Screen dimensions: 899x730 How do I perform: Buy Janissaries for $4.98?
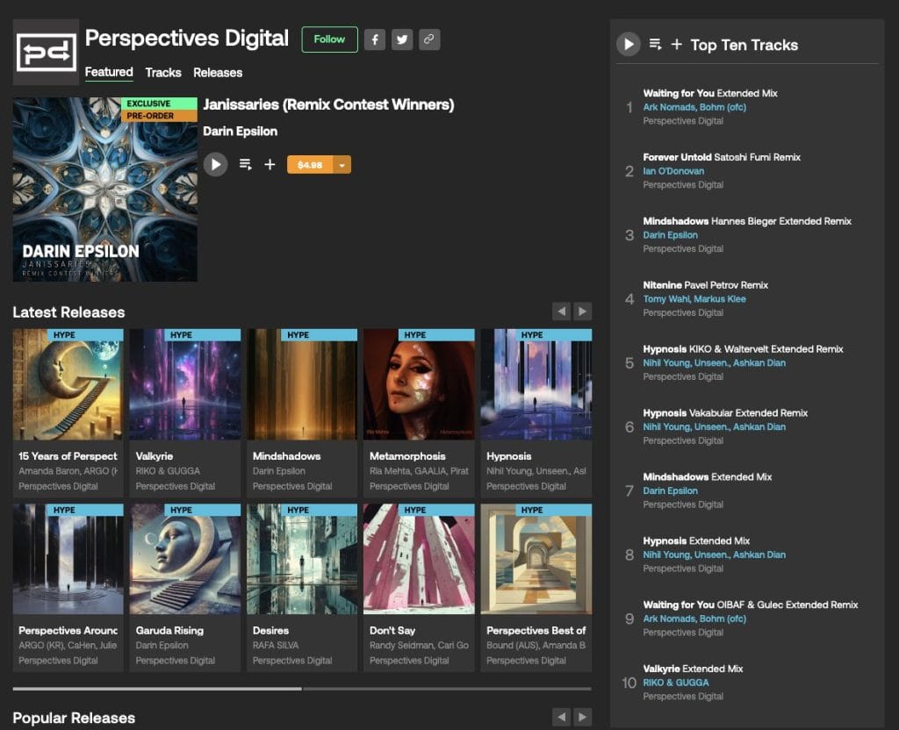(x=310, y=165)
